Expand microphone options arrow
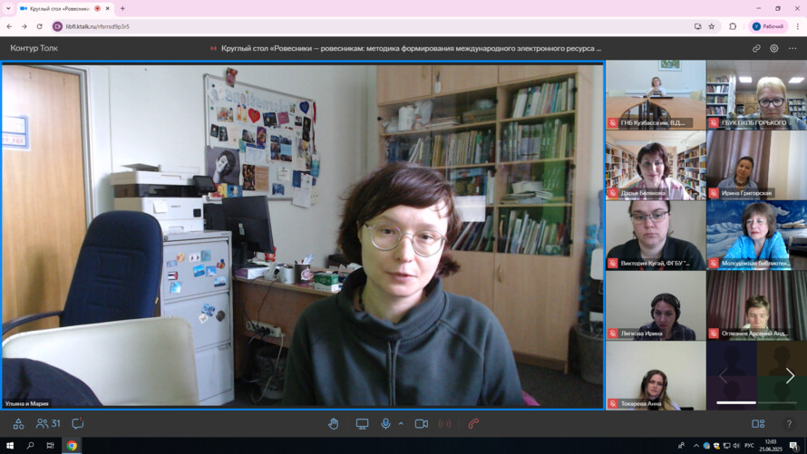Image resolution: width=807 pixels, height=454 pixels. point(401,423)
